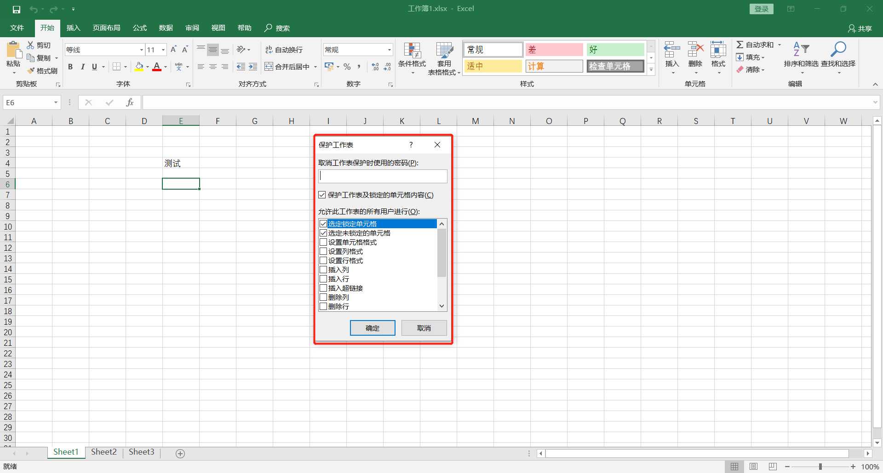This screenshot has width=883, height=473.
Task: Open the 文件 menu
Action: 17,28
